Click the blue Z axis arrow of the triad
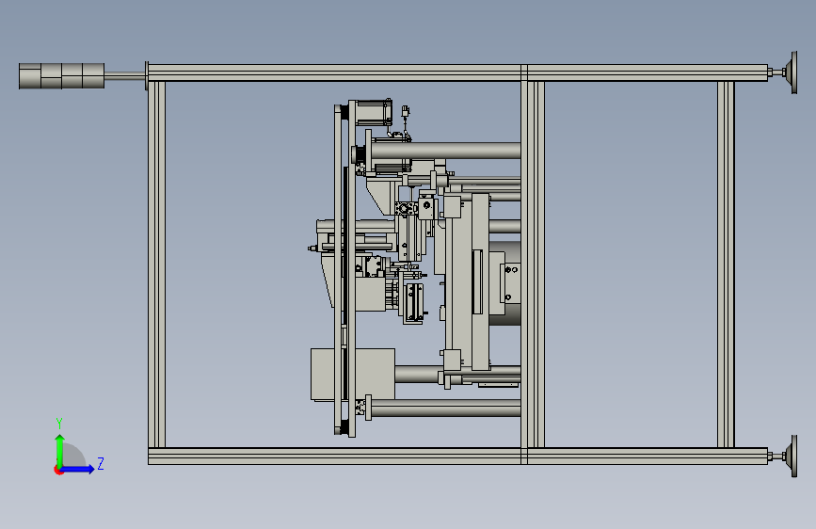 [78, 469]
